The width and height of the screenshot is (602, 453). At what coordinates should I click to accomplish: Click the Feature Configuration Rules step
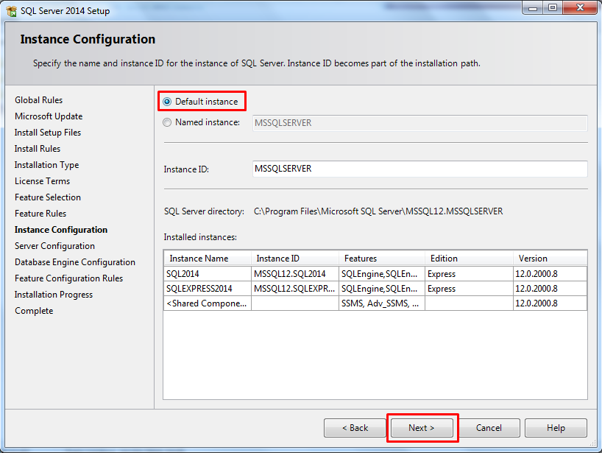[x=68, y=278]
